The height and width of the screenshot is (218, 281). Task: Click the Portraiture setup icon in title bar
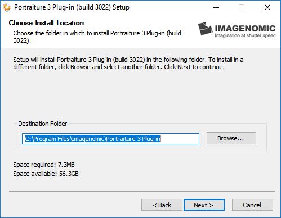pyautogui.click(x=7, y=7)
